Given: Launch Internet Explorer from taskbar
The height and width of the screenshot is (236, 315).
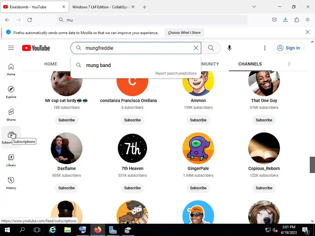Looking at the screenshot, I should click(52, 230).
